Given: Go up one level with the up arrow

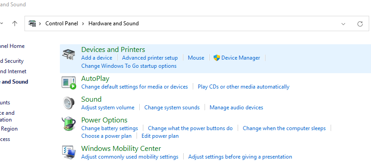Looking at the screenshot, I should 15,23.
